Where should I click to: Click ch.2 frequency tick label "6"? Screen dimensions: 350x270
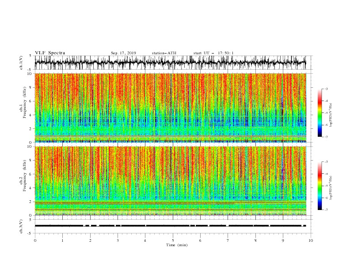31,174
